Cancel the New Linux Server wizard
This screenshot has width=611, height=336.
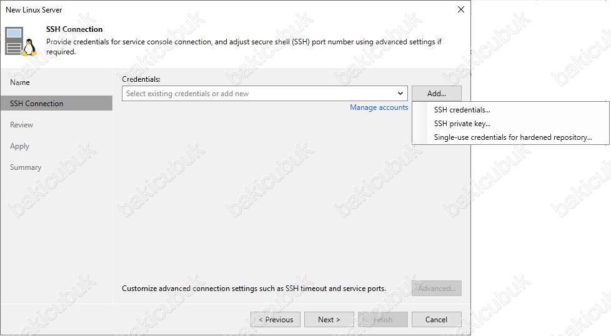point(437,319)
